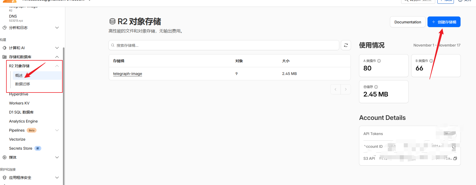
Task: Expand the 应用程序安全 section
Action: click(x=57, y=178)
